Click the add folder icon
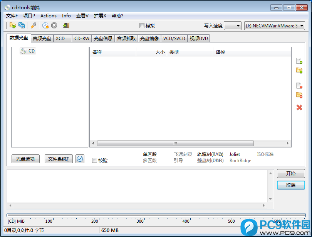 point(299,70)
